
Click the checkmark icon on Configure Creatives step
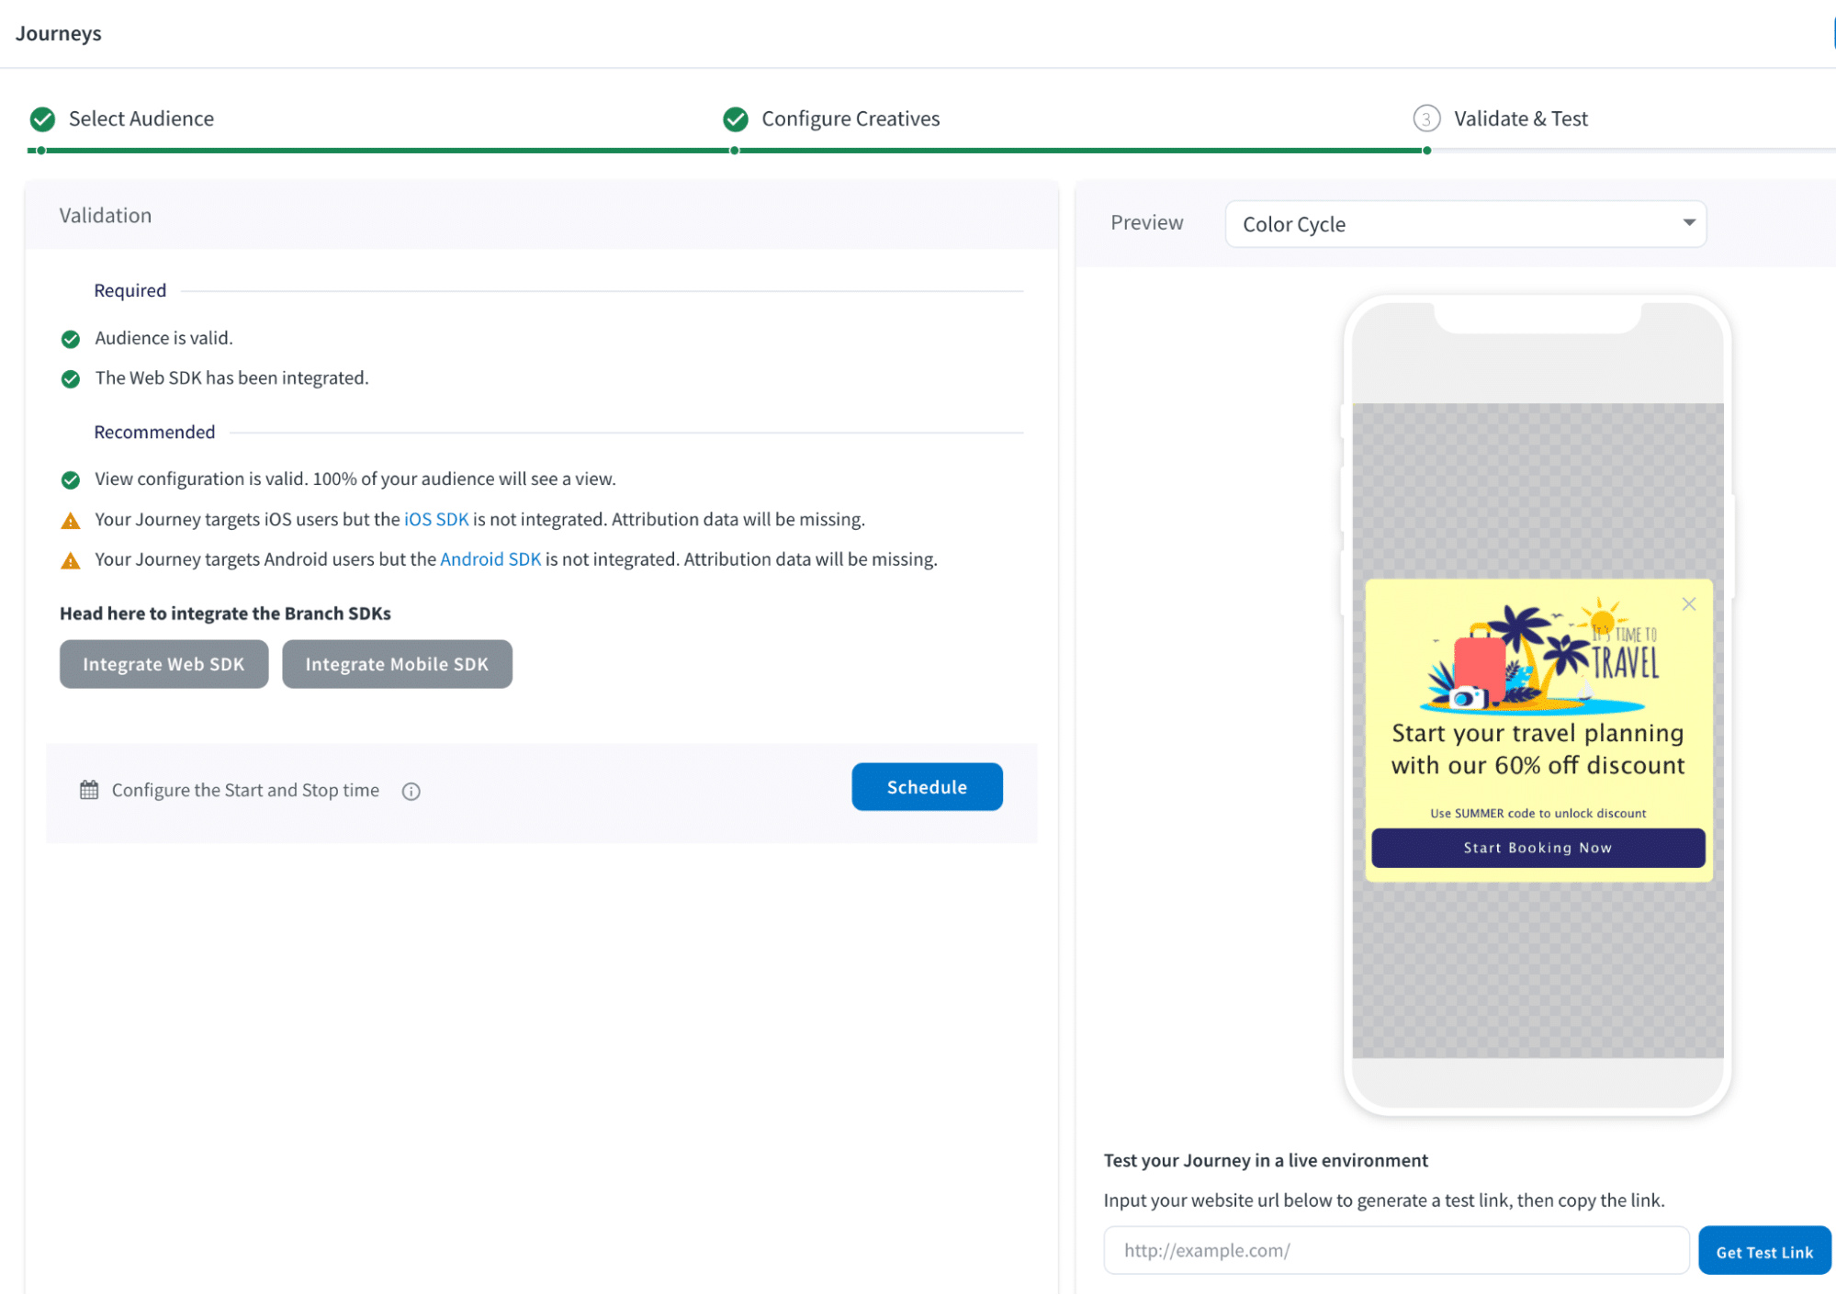click(x=734, y=118)
